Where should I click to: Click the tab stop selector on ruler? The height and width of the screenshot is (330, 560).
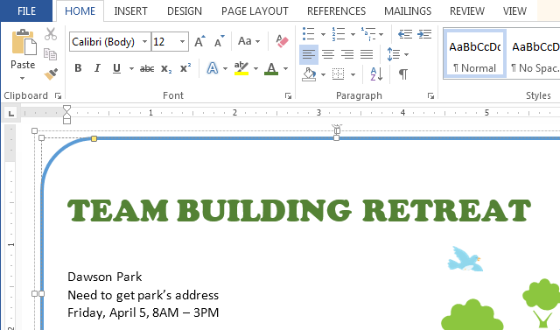click(x=11, y=113)
